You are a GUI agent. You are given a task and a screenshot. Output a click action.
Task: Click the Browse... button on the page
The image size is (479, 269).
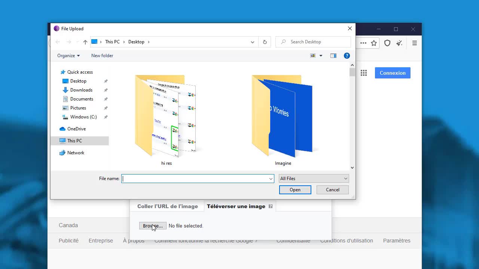coord(153,226)
